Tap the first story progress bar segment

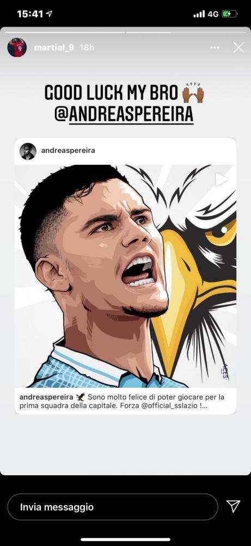click(x=64, y=32)
